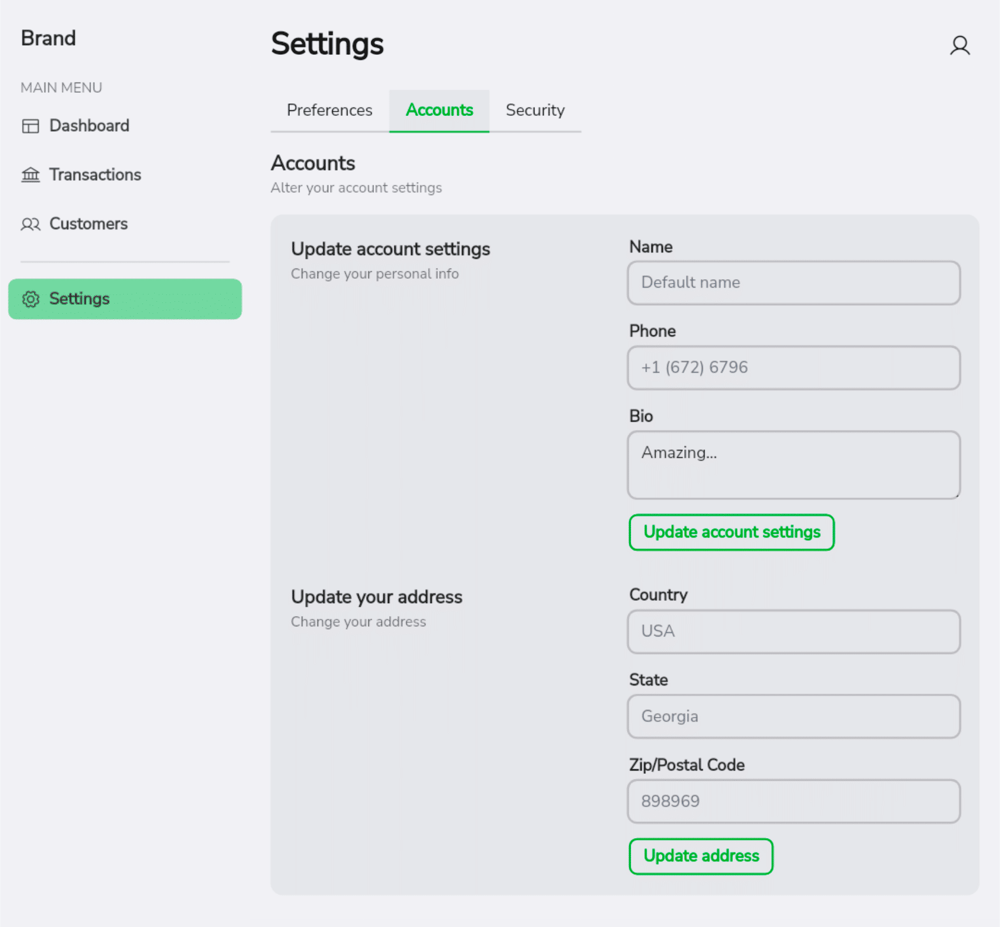Switch to the Preferences tab
This screenshot has width=1000, height=927.
click(x=329, y=110)
